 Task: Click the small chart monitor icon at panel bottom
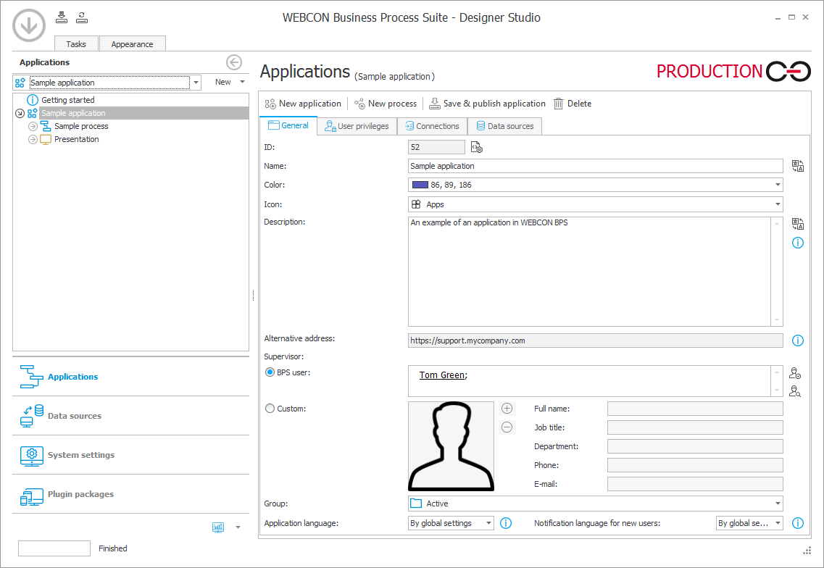(x=218, y=527)
